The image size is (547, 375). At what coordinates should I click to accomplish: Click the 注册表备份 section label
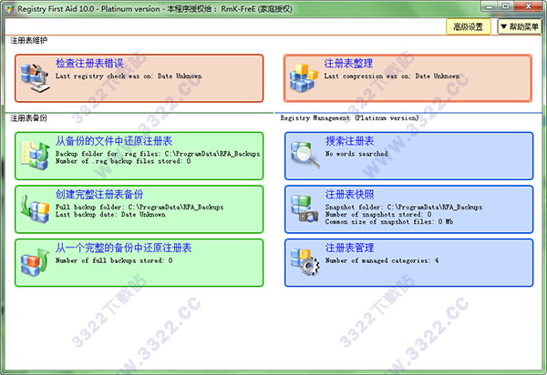pos(28,118)
